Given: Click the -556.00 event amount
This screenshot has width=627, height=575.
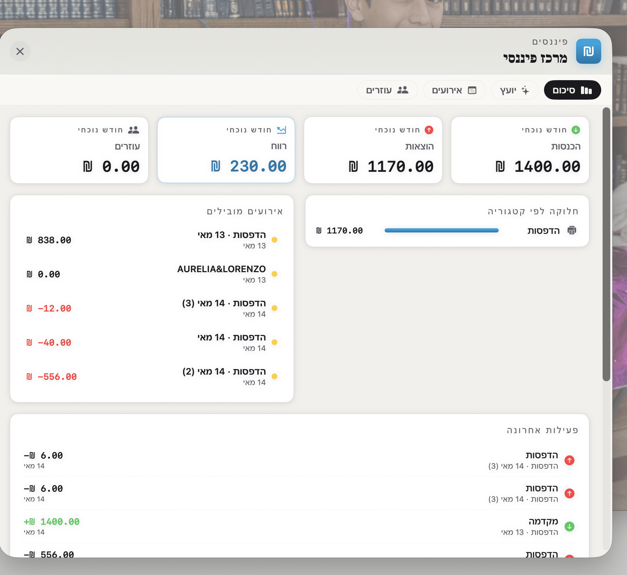Looking at the screenshot, I should 52,377.
